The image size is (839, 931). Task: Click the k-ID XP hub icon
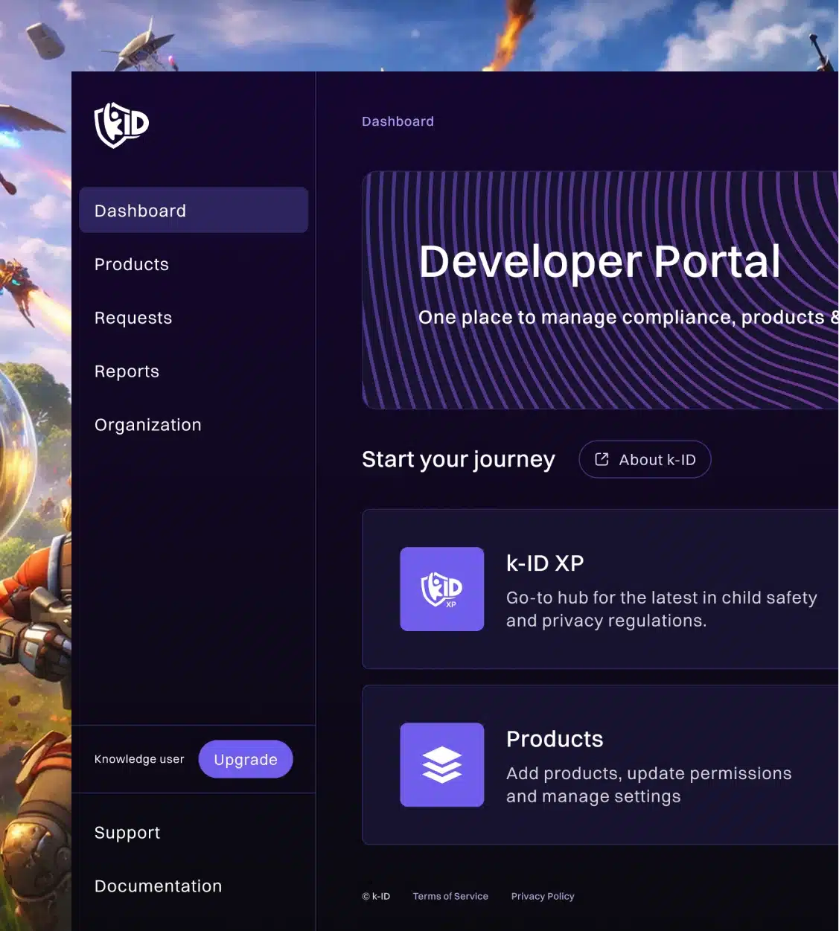[441, 589]
